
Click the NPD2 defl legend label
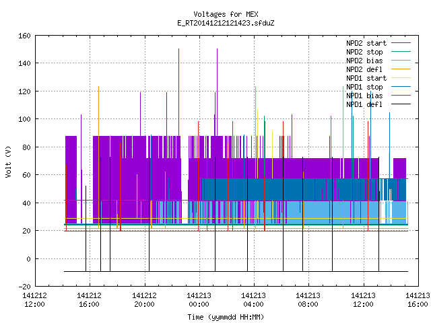click(364, 69)
